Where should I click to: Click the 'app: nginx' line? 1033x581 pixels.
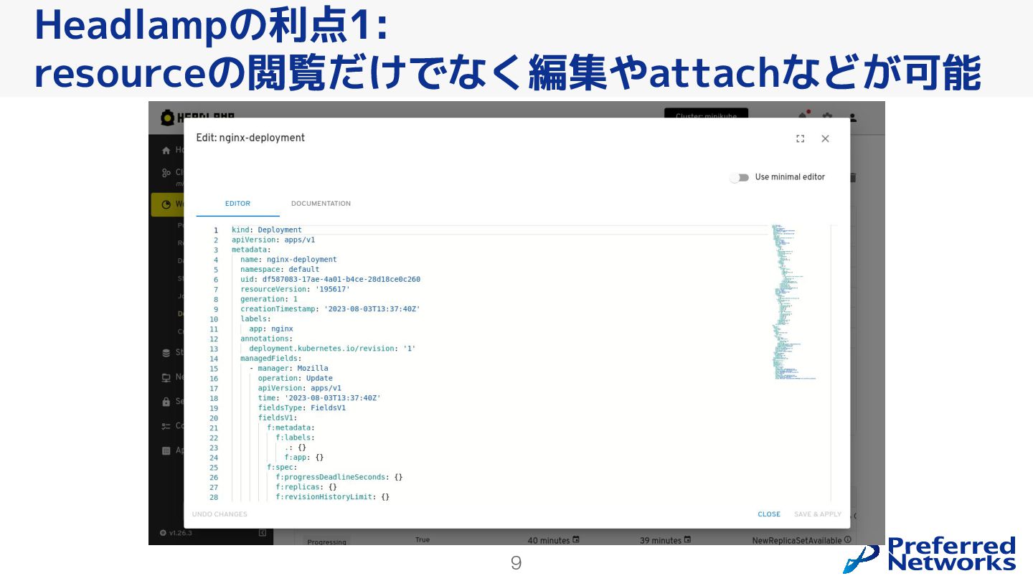tap(271, 329)
